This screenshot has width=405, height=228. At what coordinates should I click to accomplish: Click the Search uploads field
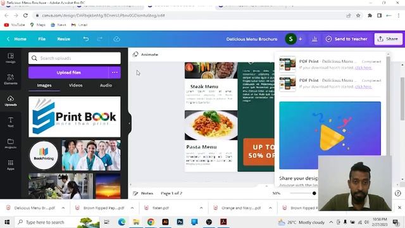tap(75, 58)
